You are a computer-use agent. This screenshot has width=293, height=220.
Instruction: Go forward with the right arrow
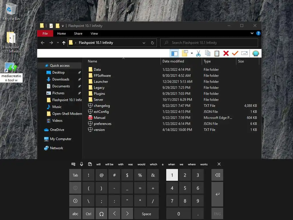51,43
